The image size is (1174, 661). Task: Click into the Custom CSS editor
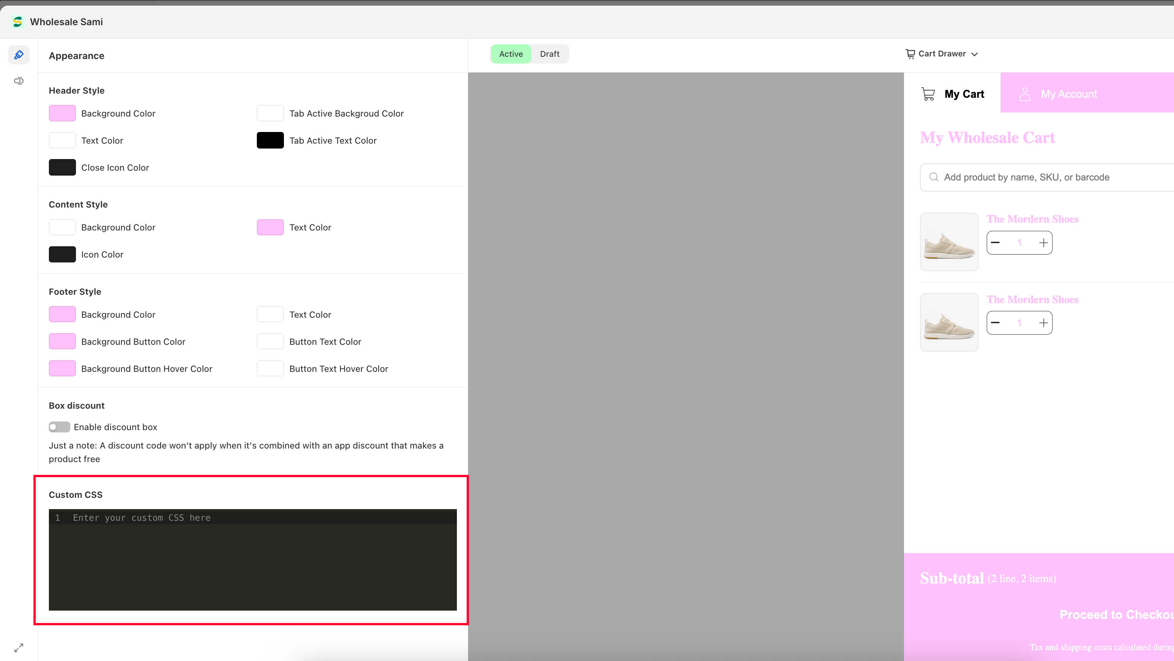[x=252, y=559]
